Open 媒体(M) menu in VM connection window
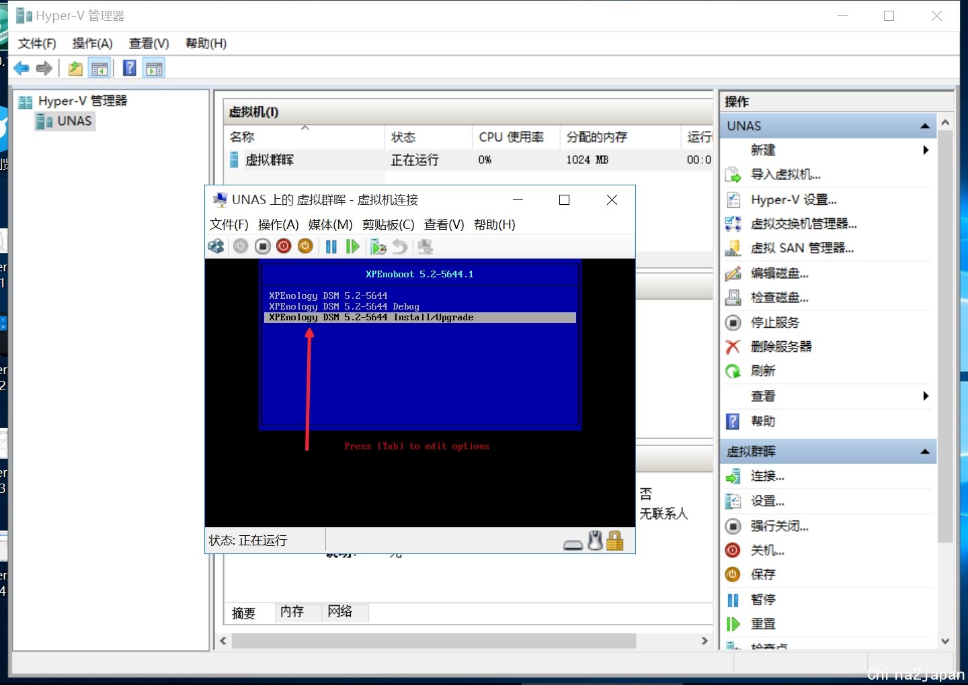 point(330,225)
